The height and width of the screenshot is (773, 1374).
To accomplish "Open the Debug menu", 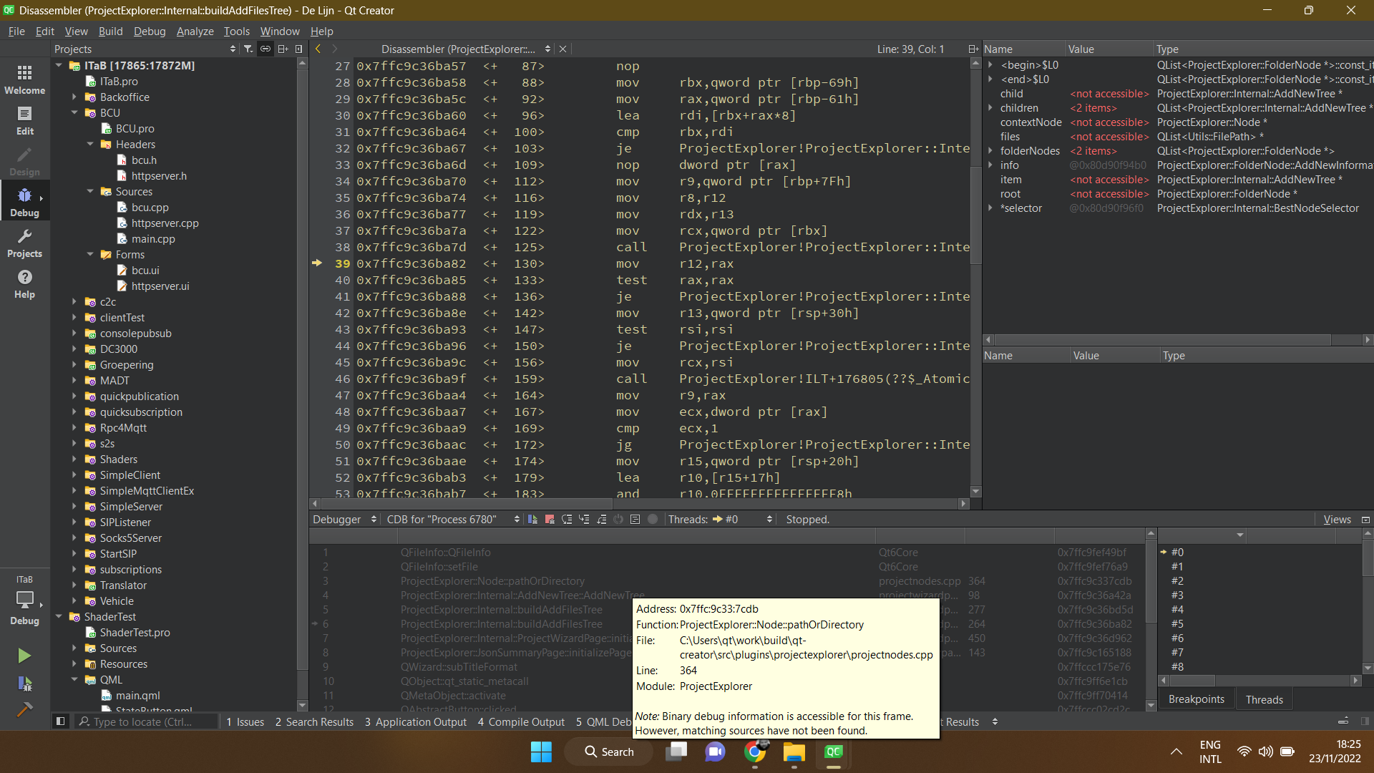I will point(150,31).
